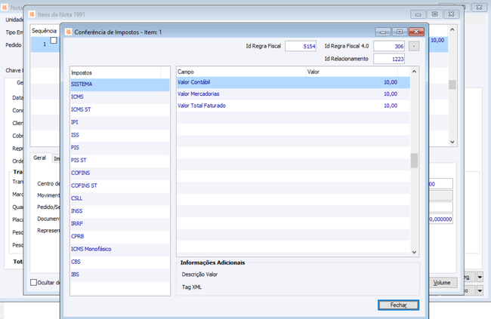Click the Id Relacionamento field
The height and width of the screenshot is (319, 491).
[x=389, y=59]
